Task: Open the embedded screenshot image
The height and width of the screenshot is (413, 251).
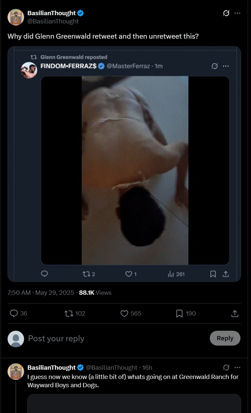Action: (x=124, y=164)
